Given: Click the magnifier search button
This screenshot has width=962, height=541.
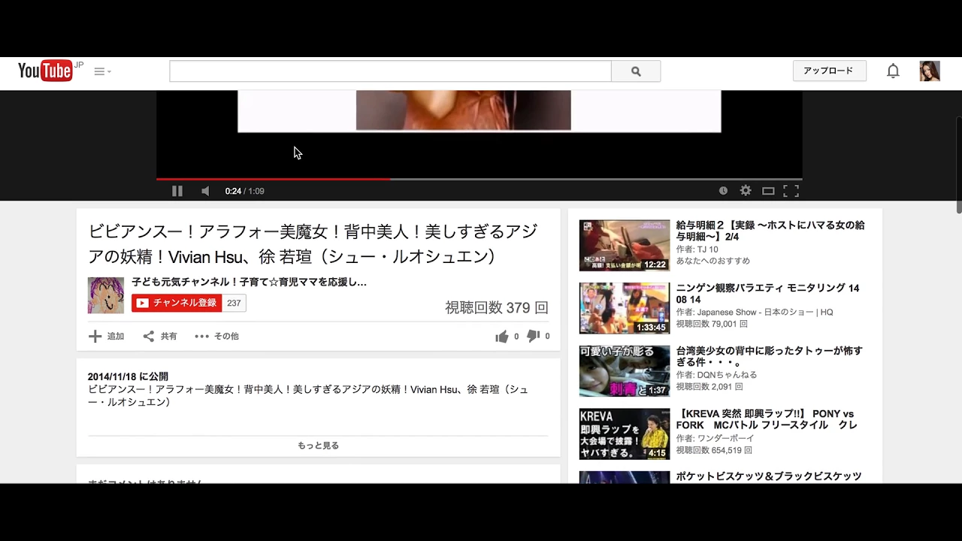Looking at the screenshot, I should coord(636,71).
